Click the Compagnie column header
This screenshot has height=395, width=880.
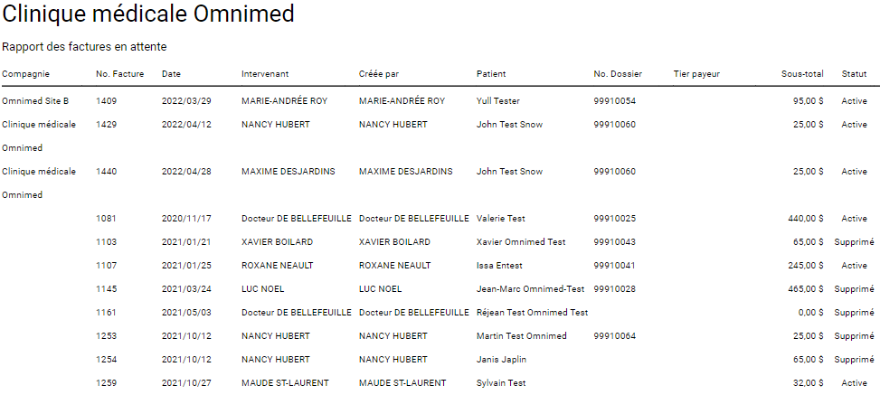(x=25, y=74)
